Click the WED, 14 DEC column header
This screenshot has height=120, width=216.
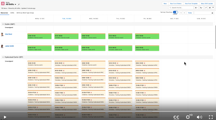click(x=94, y=19)
